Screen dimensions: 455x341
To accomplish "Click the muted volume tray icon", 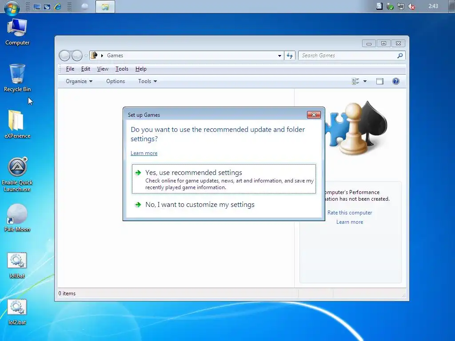I will pos(411,6).
